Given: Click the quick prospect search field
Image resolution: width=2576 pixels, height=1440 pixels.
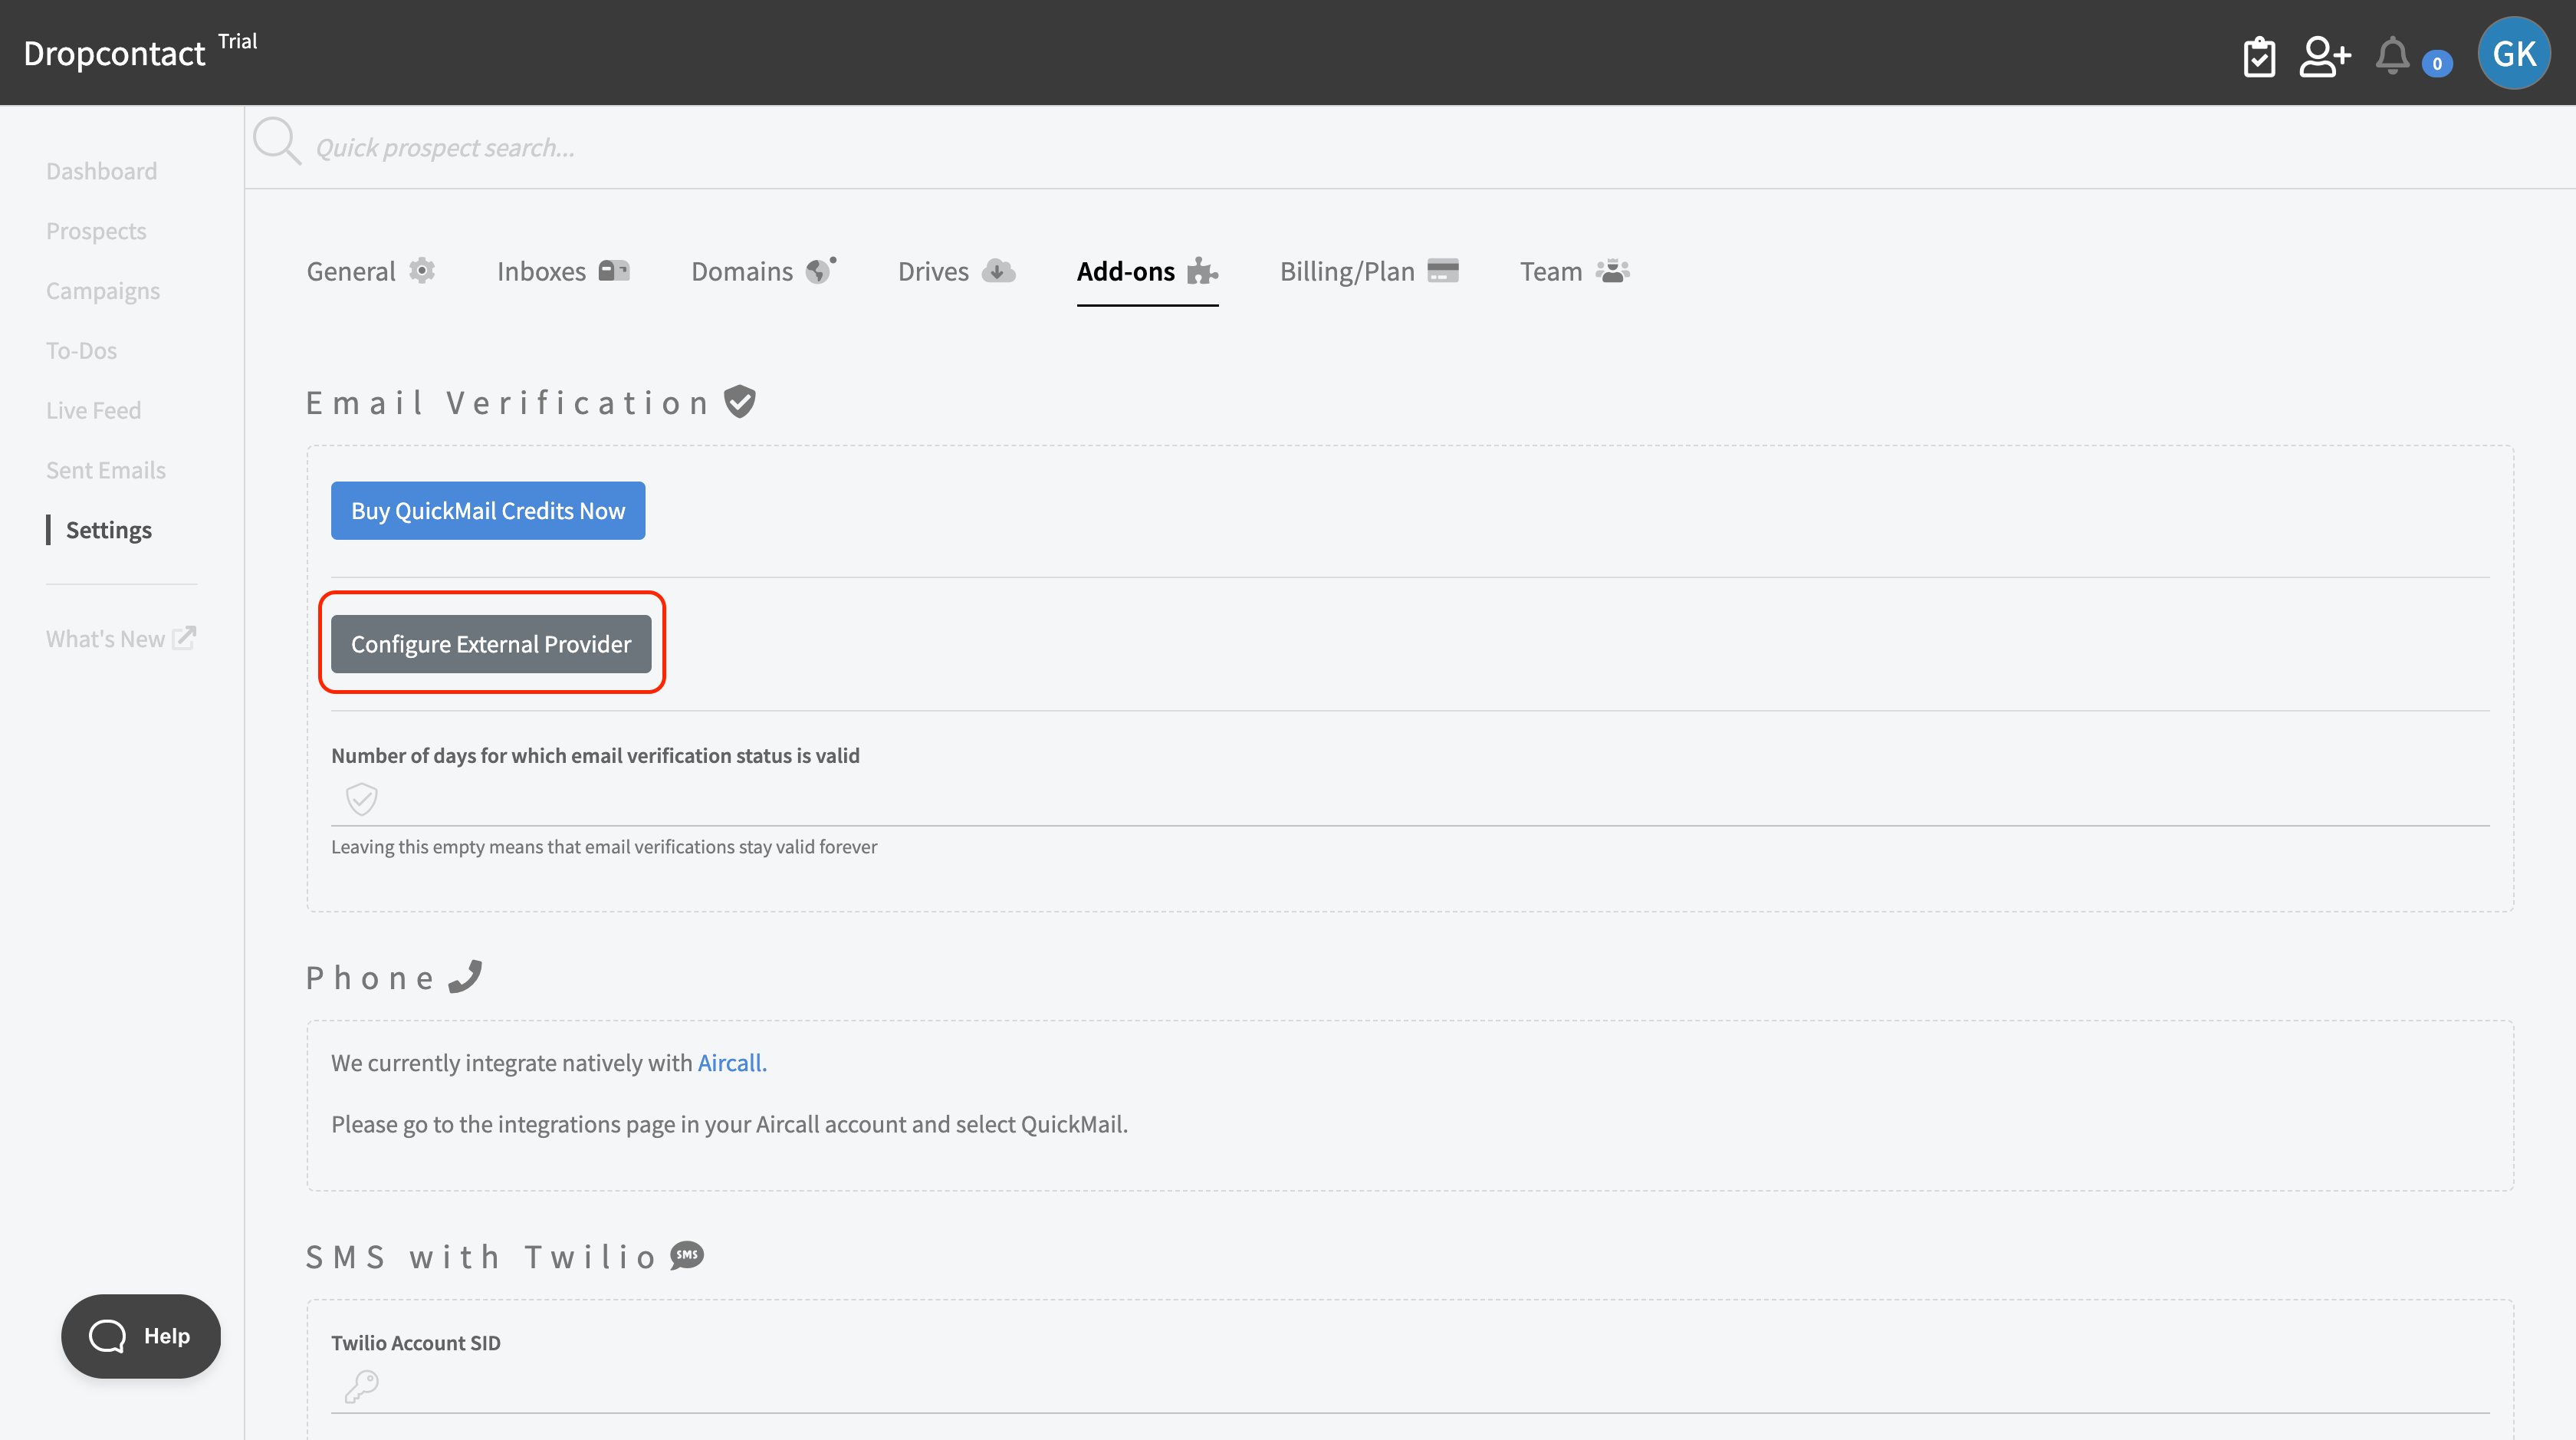Looking at the screenshot, I should tap(700, 147).
